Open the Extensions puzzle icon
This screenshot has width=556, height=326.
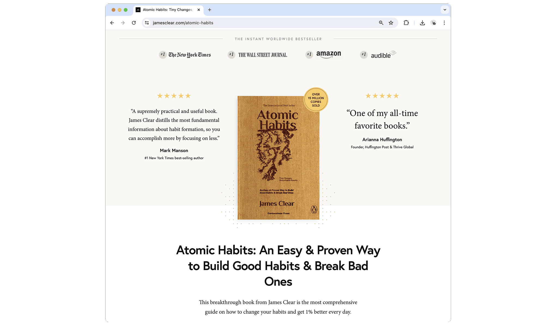tap(406, 23)
